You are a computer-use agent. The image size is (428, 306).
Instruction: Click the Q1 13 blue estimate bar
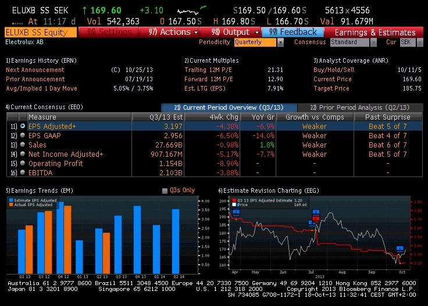79,257
